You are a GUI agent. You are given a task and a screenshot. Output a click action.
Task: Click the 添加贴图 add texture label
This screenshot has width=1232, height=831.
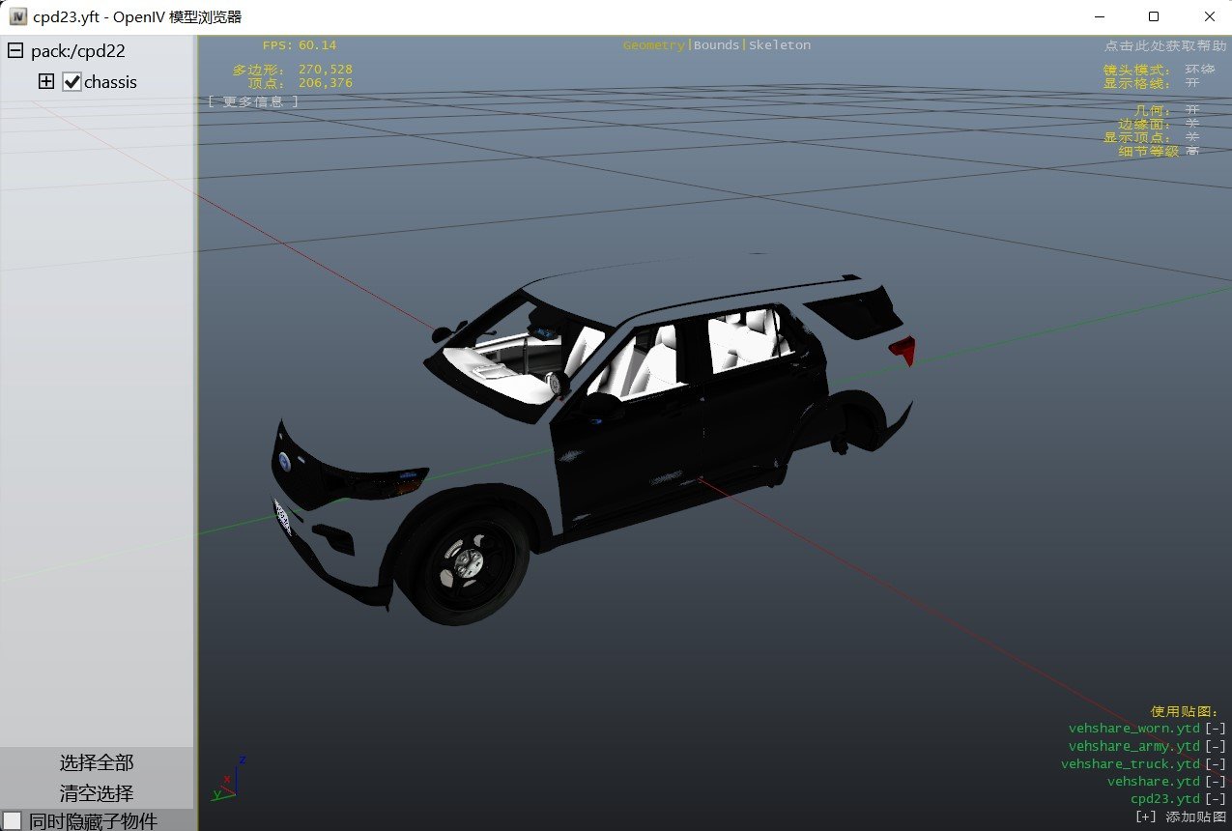pyautogui.click(x=1196, y=817)
